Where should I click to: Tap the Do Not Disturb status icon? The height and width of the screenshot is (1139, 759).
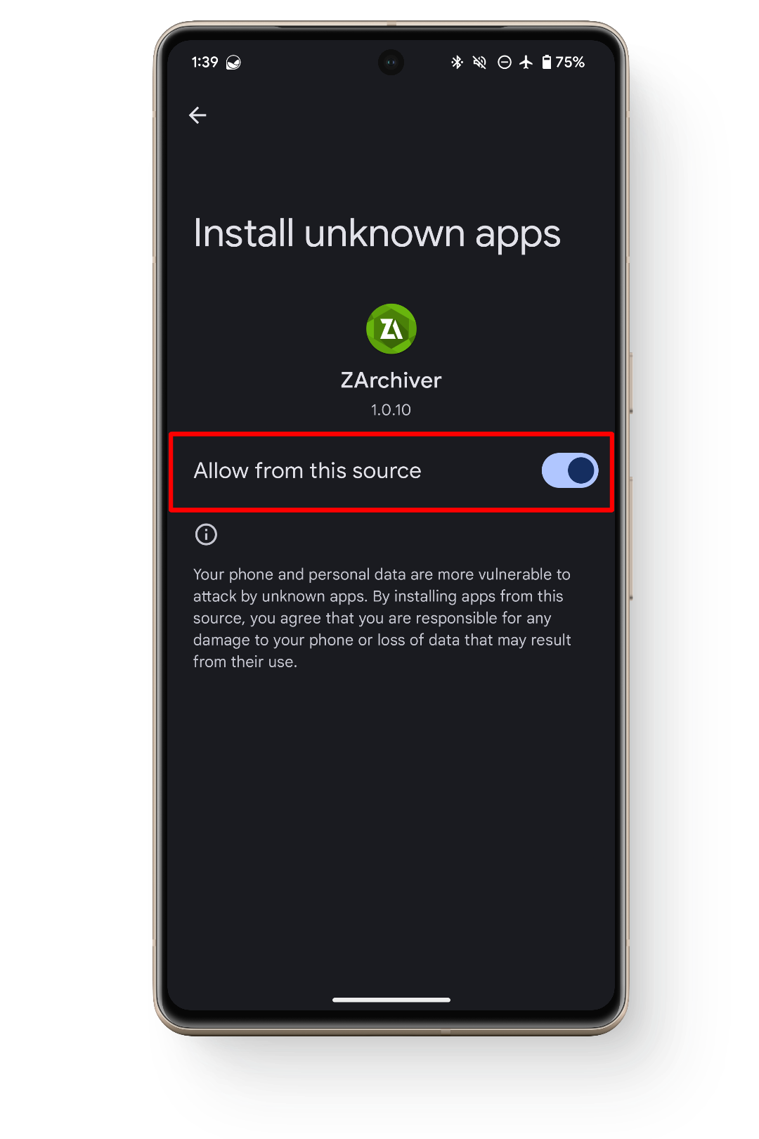pyautogui.click(x=504, y=63)
